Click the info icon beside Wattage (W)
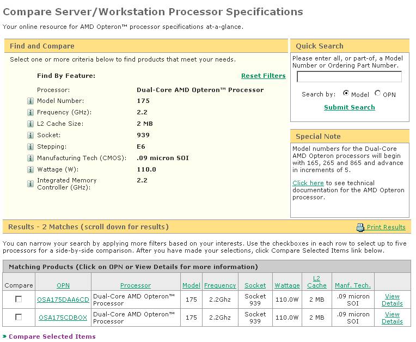The height and width of the screenshot is (342, 416). click(x=30, y=169)
